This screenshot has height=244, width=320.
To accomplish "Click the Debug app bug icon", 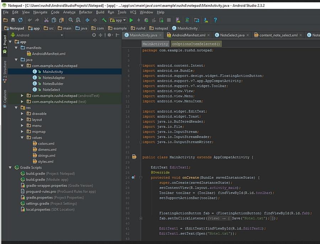I will pyautogui.click(x=146, y=20).
